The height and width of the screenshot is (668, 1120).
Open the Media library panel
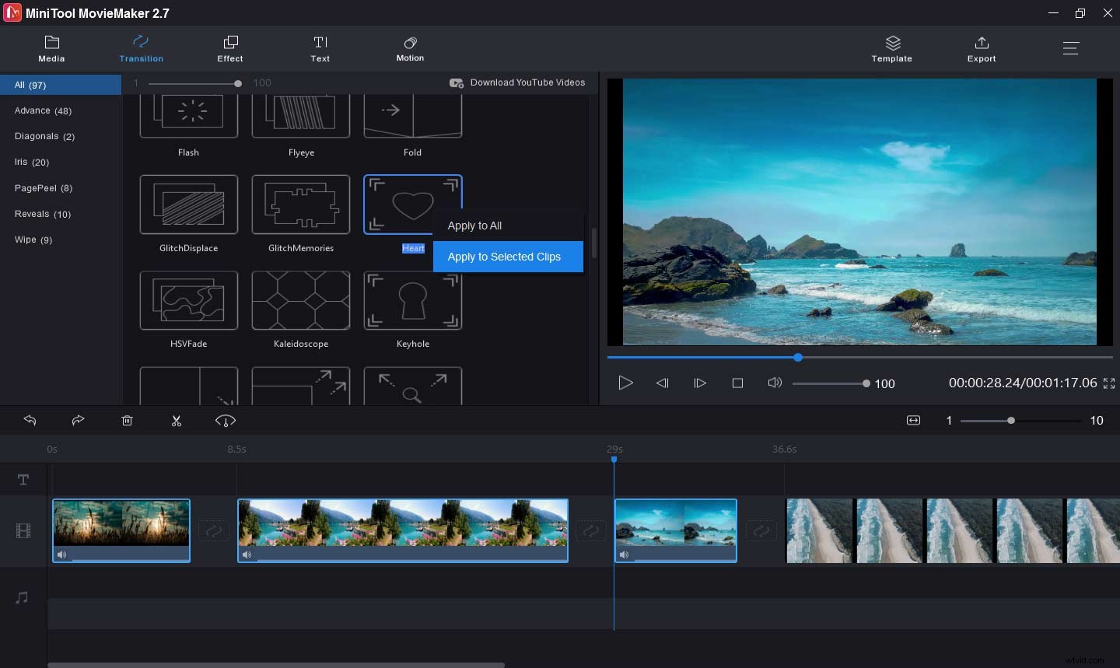pos(51,48)
